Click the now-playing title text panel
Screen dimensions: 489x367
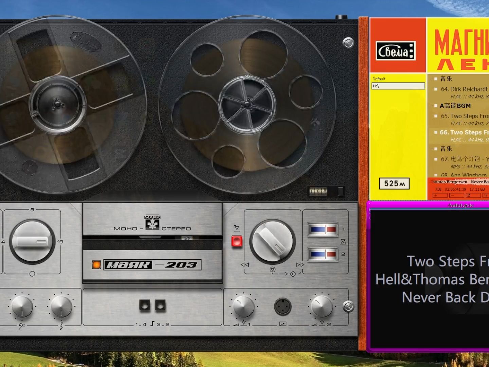[x=430, y=279]
